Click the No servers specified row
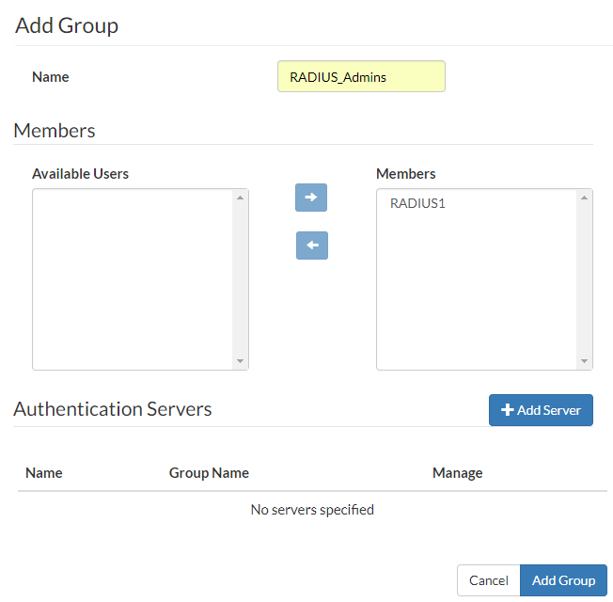This screenshot has height=602, width=613. point(312,510)
